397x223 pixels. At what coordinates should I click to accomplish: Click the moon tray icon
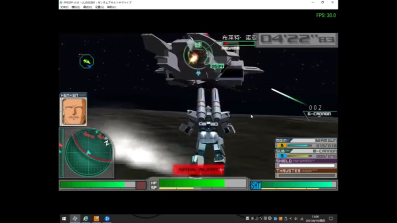(257, 219)
